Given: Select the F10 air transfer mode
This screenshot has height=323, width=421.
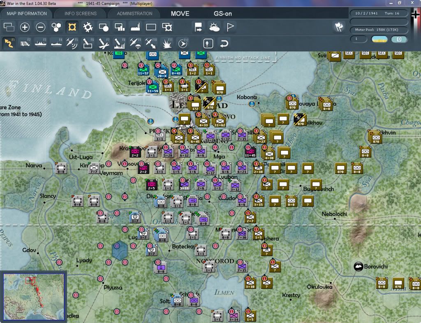Looking at the screenshot, I should point(151,43).
